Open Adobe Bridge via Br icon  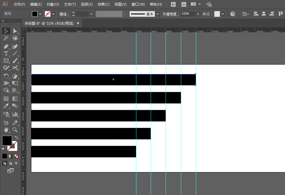(x=173, y=4)
